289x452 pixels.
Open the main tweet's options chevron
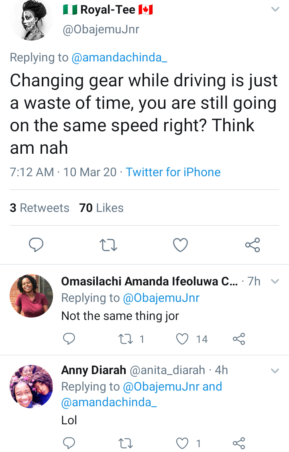[x=275, y=9]
